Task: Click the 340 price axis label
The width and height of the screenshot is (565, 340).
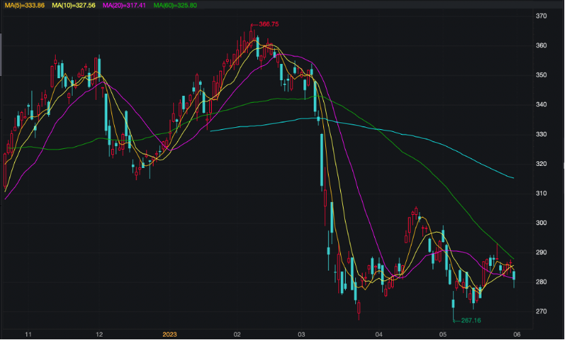Action: [541, 105]
